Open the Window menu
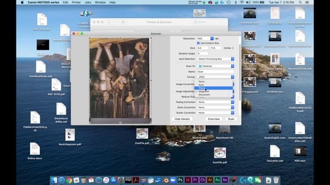 (100, 2)
